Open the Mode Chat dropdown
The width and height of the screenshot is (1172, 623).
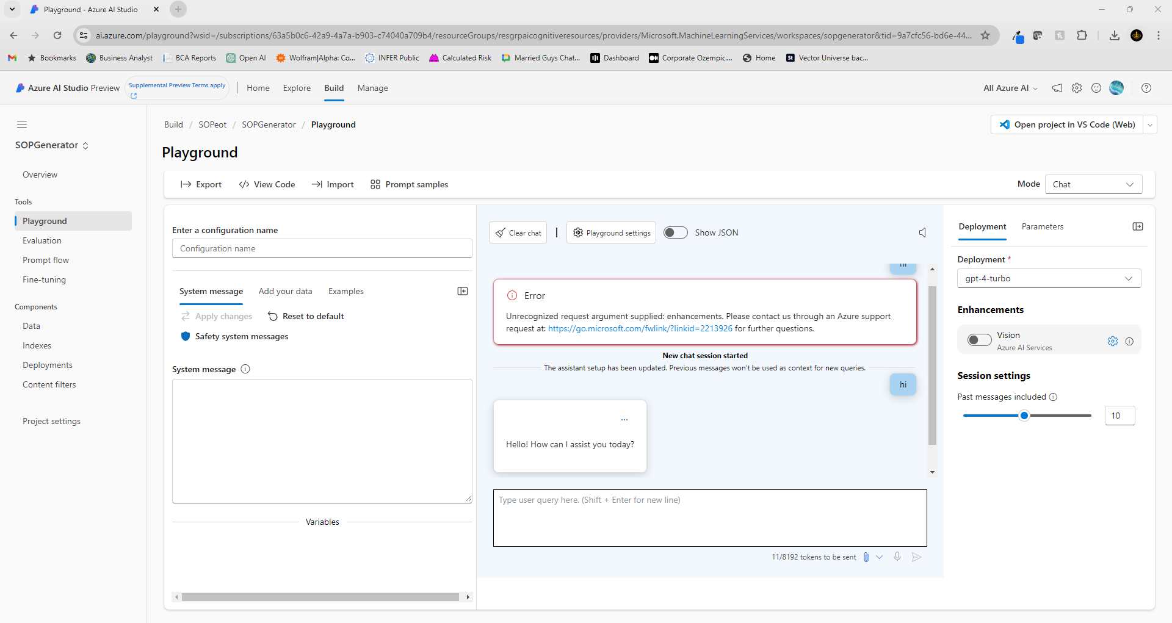[x=1093, y=184]
